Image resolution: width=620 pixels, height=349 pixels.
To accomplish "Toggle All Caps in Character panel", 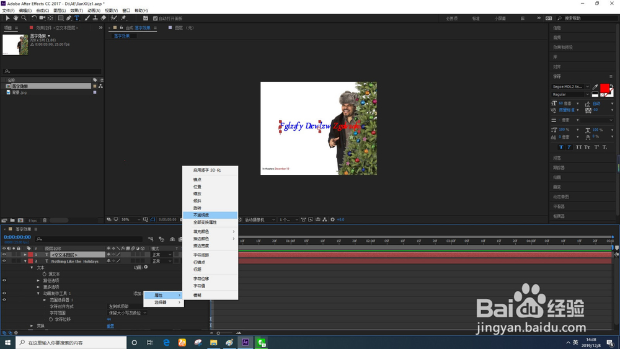I will coord(579,147).
